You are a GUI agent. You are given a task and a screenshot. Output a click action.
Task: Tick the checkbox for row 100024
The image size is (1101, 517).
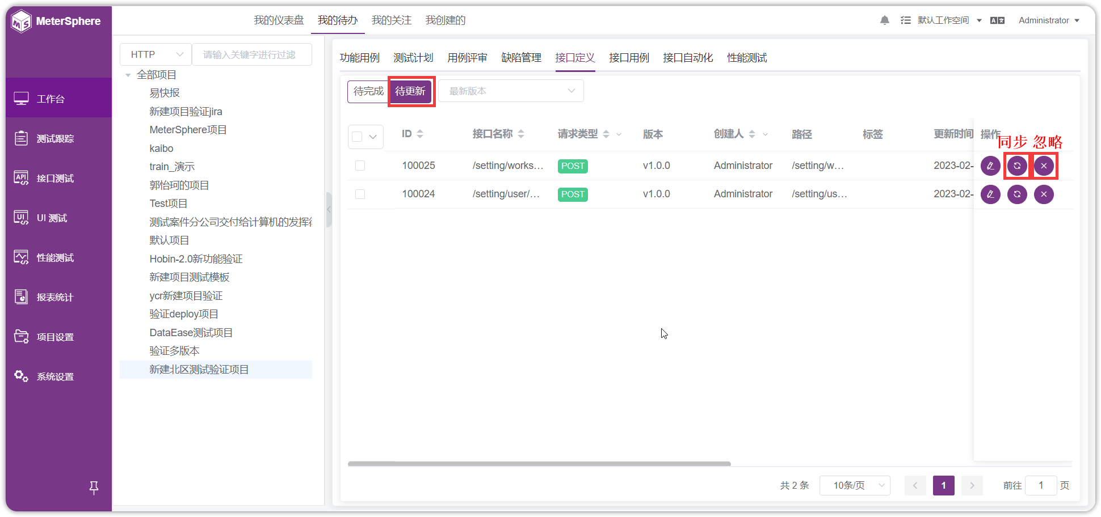pos(360,194)
